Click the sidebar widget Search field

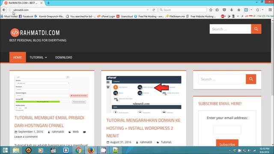click(x=222, y=79)
